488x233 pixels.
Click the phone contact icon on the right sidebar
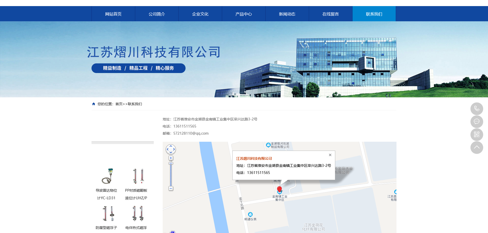click(477, 109)
